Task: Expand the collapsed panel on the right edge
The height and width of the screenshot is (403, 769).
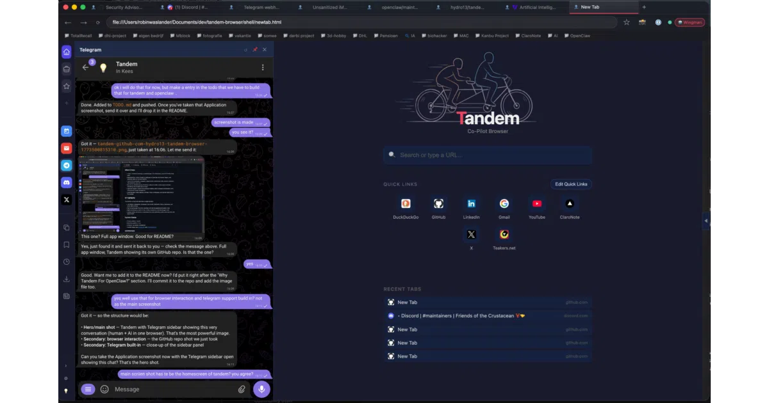Action: 706,221
